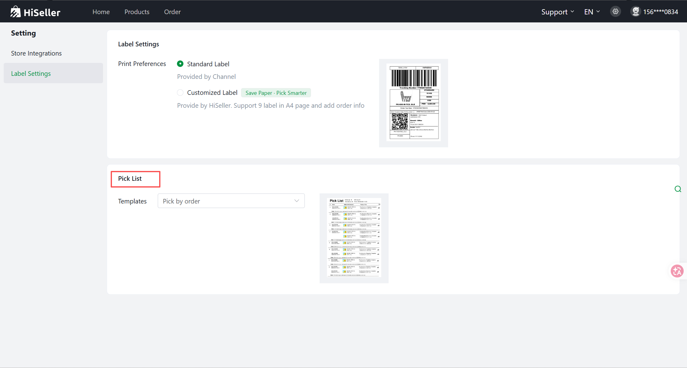Click the pick list template preview thumbnail
This screenshot has height=368, width=687.
[x=354, y=238]
